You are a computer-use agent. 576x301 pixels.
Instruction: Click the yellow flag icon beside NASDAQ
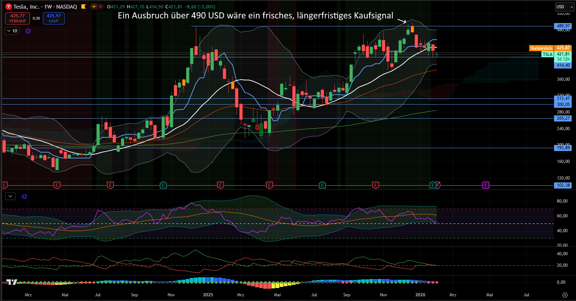[x=84, y=6]
